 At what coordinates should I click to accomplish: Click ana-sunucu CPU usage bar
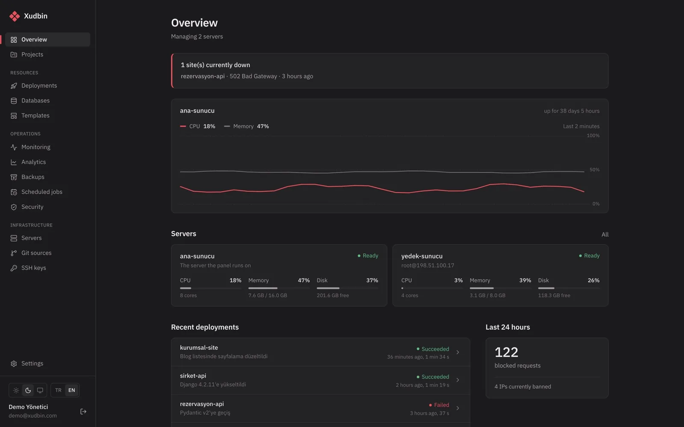click(x=211, y=288)
